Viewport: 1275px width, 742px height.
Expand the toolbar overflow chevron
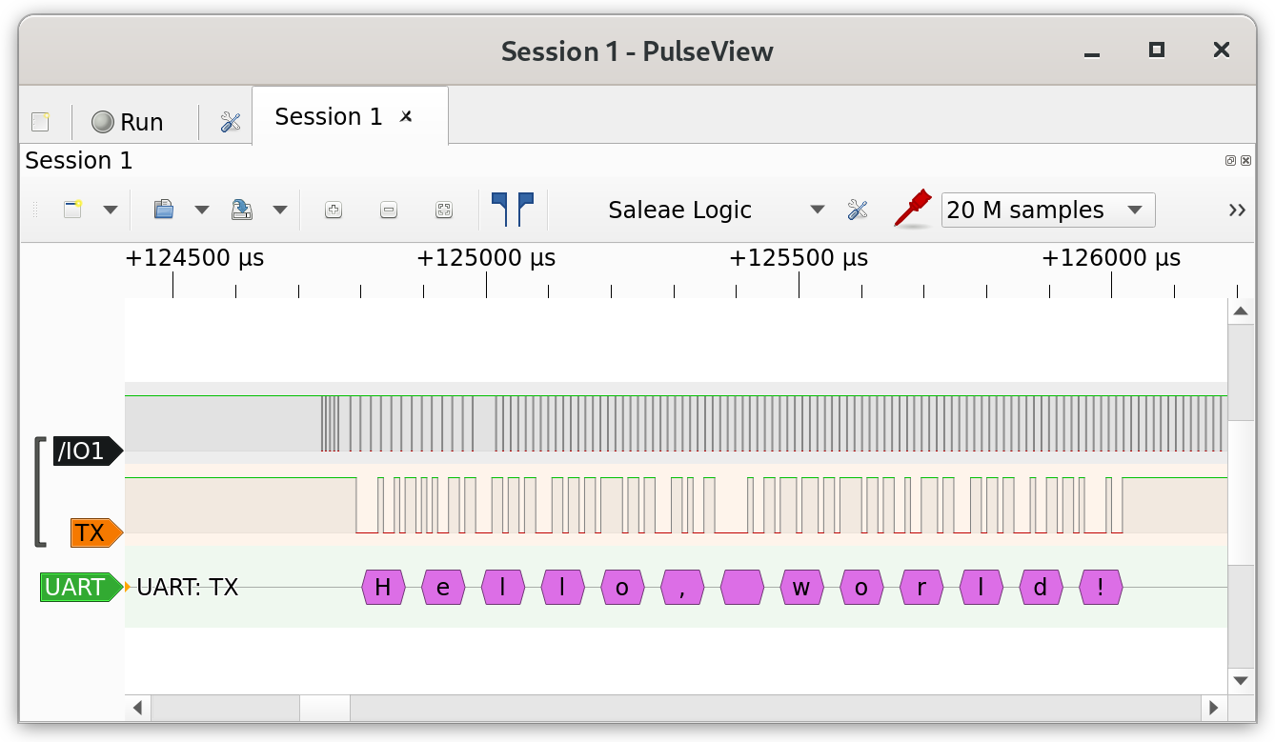tap(1237, 210)
